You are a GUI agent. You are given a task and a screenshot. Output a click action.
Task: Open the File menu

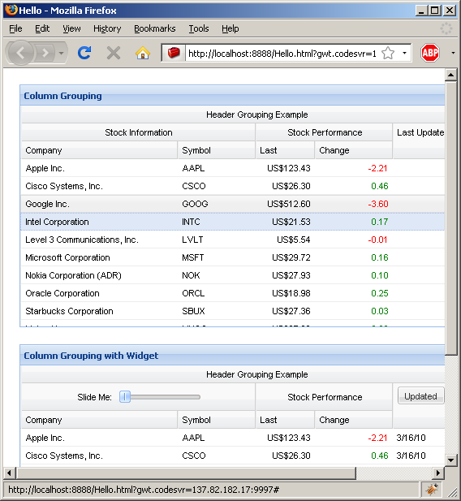pos(15,28)
